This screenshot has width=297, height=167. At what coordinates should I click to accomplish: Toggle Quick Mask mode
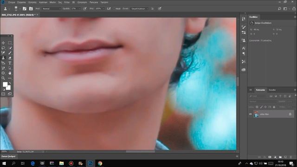pos(3,94)
